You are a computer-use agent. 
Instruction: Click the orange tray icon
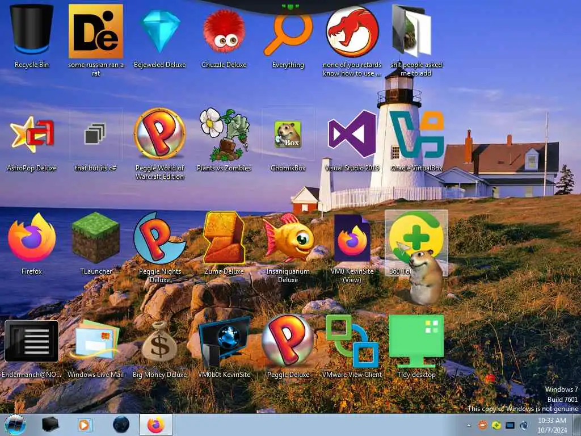(482, 425)
